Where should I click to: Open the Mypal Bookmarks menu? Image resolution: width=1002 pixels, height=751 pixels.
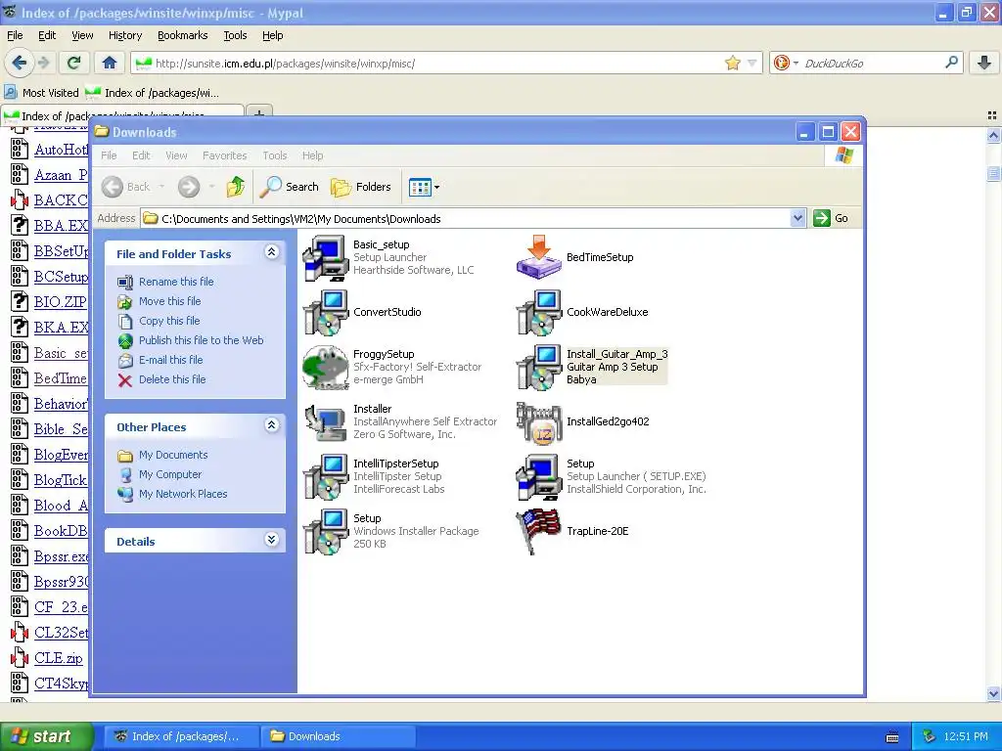tap(183, 36)
